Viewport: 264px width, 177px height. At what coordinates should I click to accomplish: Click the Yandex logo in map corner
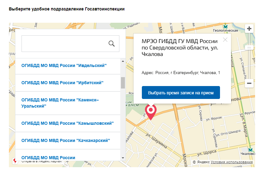[14, 160]
